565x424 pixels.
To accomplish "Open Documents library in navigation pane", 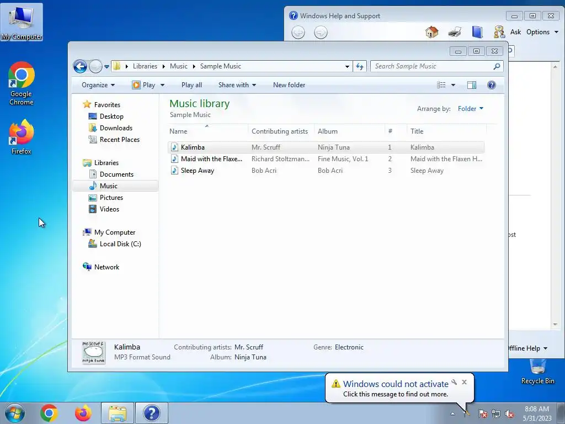I will coord(116,174).
